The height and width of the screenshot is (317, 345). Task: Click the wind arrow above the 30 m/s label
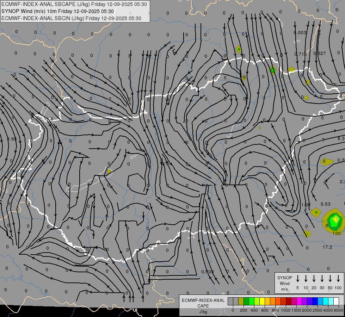[322, 279]
